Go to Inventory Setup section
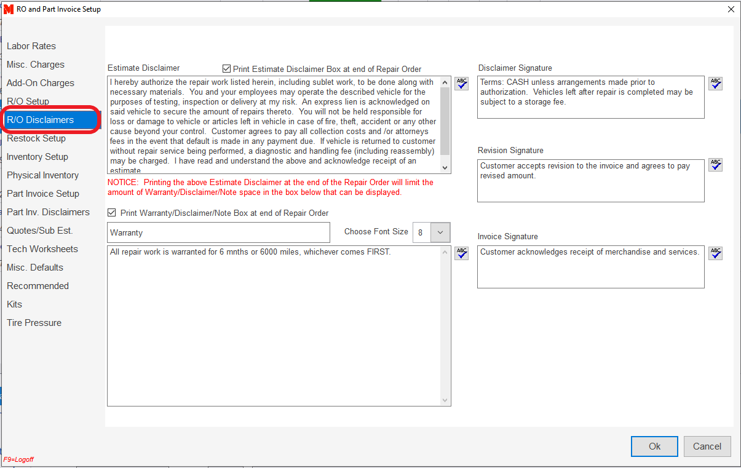 [38, 157]
